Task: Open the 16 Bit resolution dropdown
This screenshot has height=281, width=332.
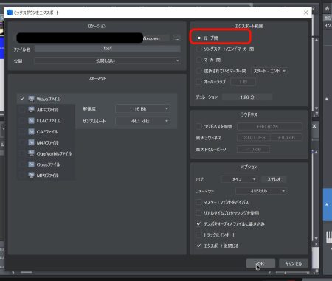Action: (142, 108)
